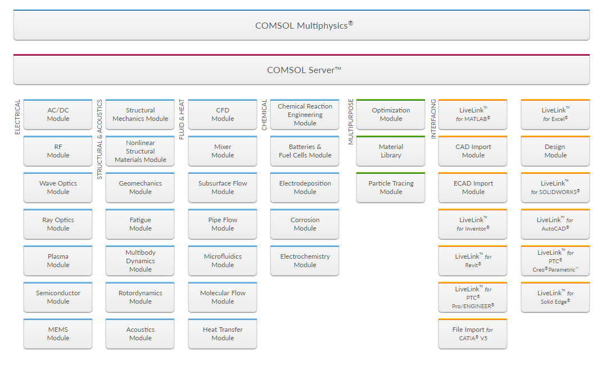Click the Electrochemistry Module box
606x365 pixels.
pyautogui.click(x=305, y=261)
